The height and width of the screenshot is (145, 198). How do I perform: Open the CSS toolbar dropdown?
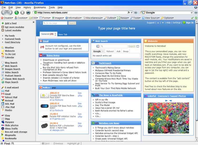point(33,18)
